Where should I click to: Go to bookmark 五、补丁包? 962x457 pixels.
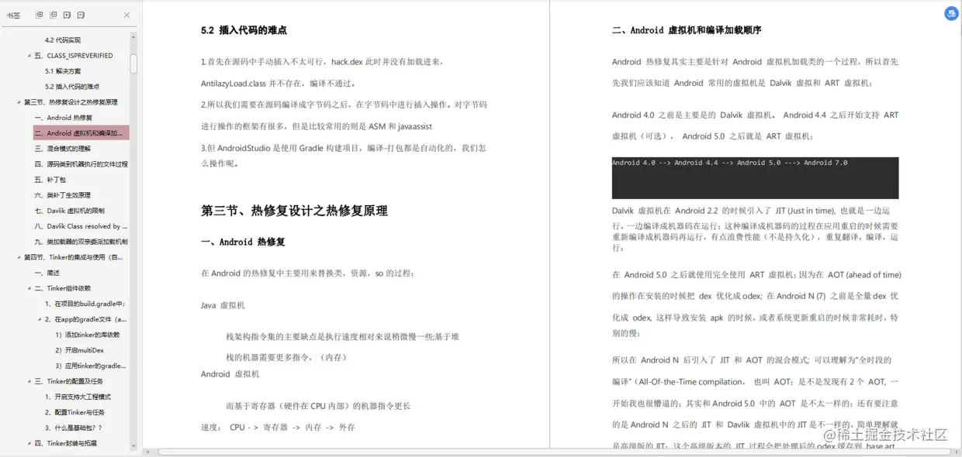[x=50, y=180]
